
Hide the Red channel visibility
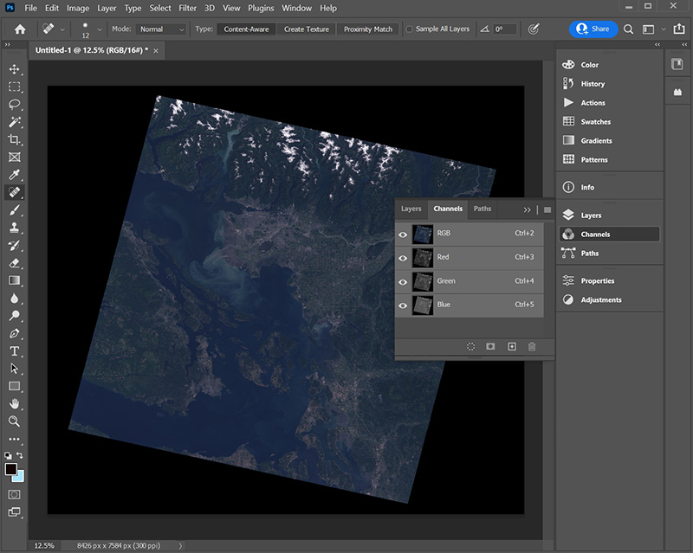click(x=403, y=257)
